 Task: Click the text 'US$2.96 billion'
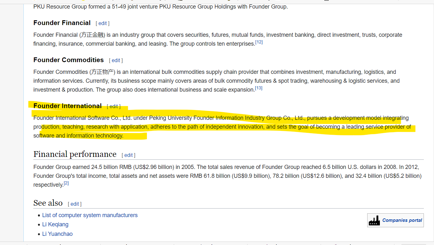pyautogui.click(x=154, y=167)
